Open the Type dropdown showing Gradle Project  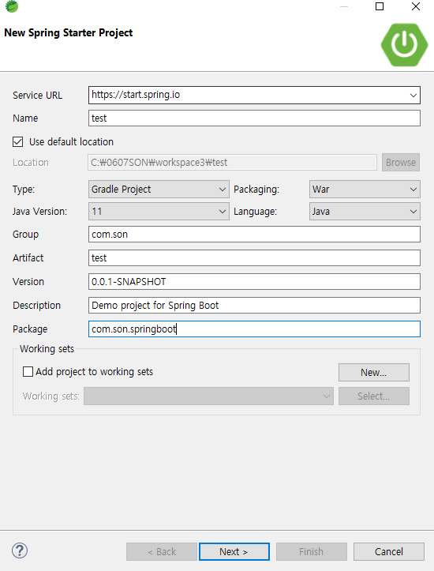click(159, 190)
